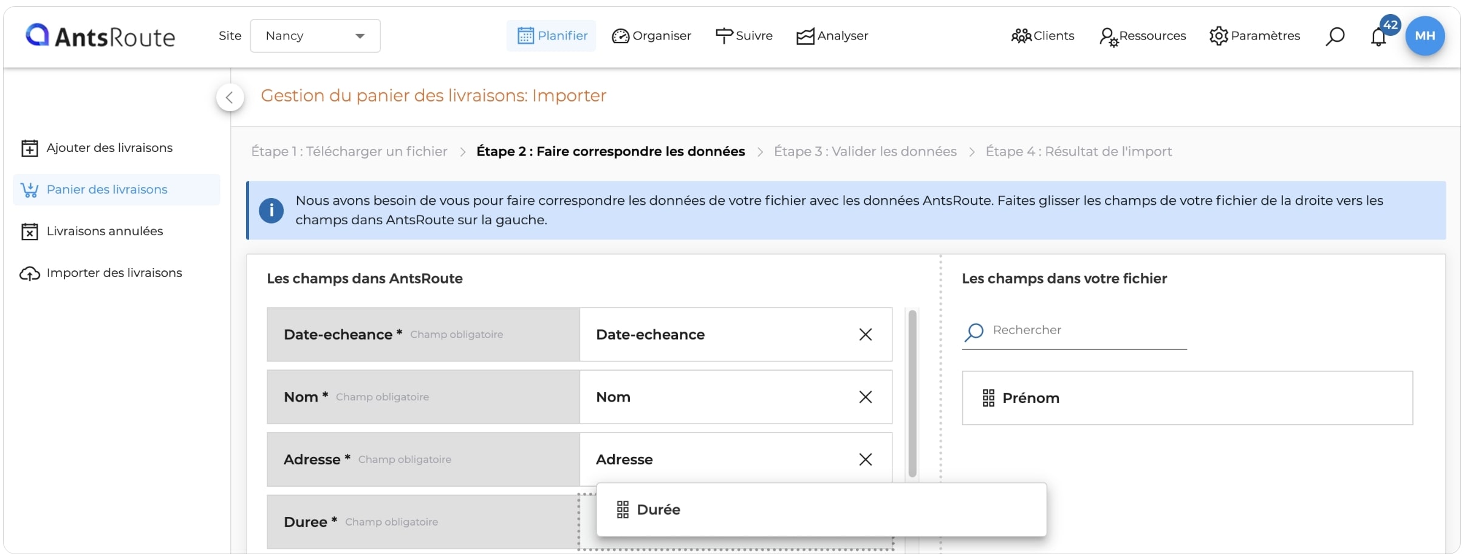The image size is (1464, 559).
Task: Switch to the Suivre section
Action: click(x=744, y=36)
